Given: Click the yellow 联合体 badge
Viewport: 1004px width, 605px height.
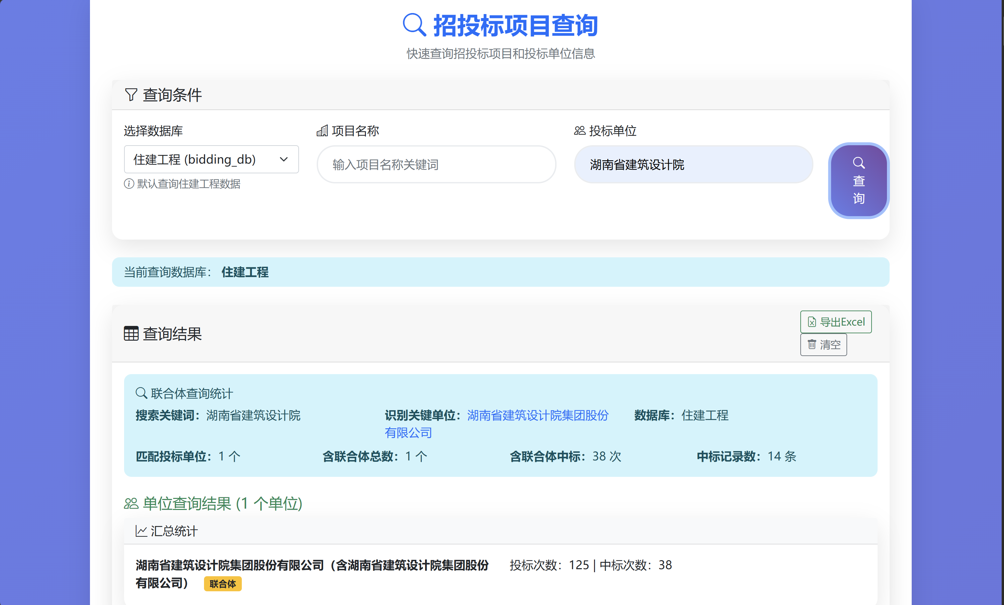Looking at the screenshot, I should [x=222, y=584].
